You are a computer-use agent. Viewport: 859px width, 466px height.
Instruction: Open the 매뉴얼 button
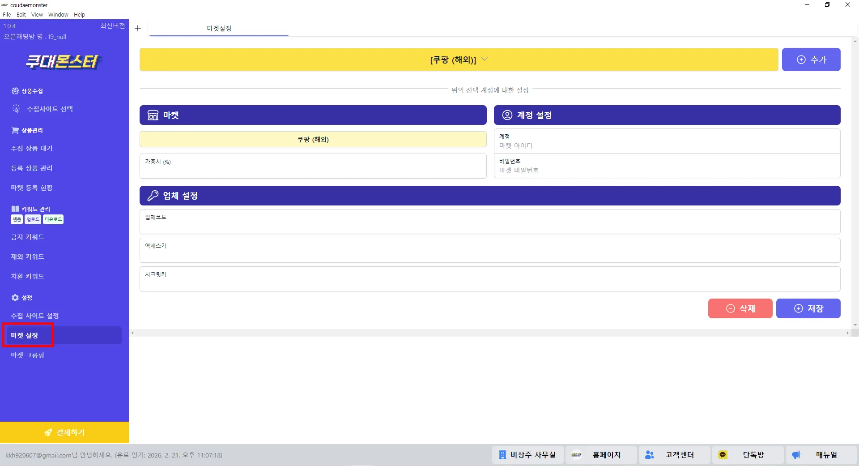821,455
